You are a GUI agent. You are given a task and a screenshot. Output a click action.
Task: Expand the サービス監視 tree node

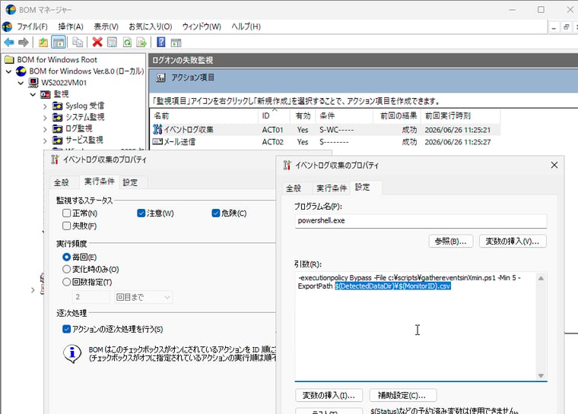point(45,141)
